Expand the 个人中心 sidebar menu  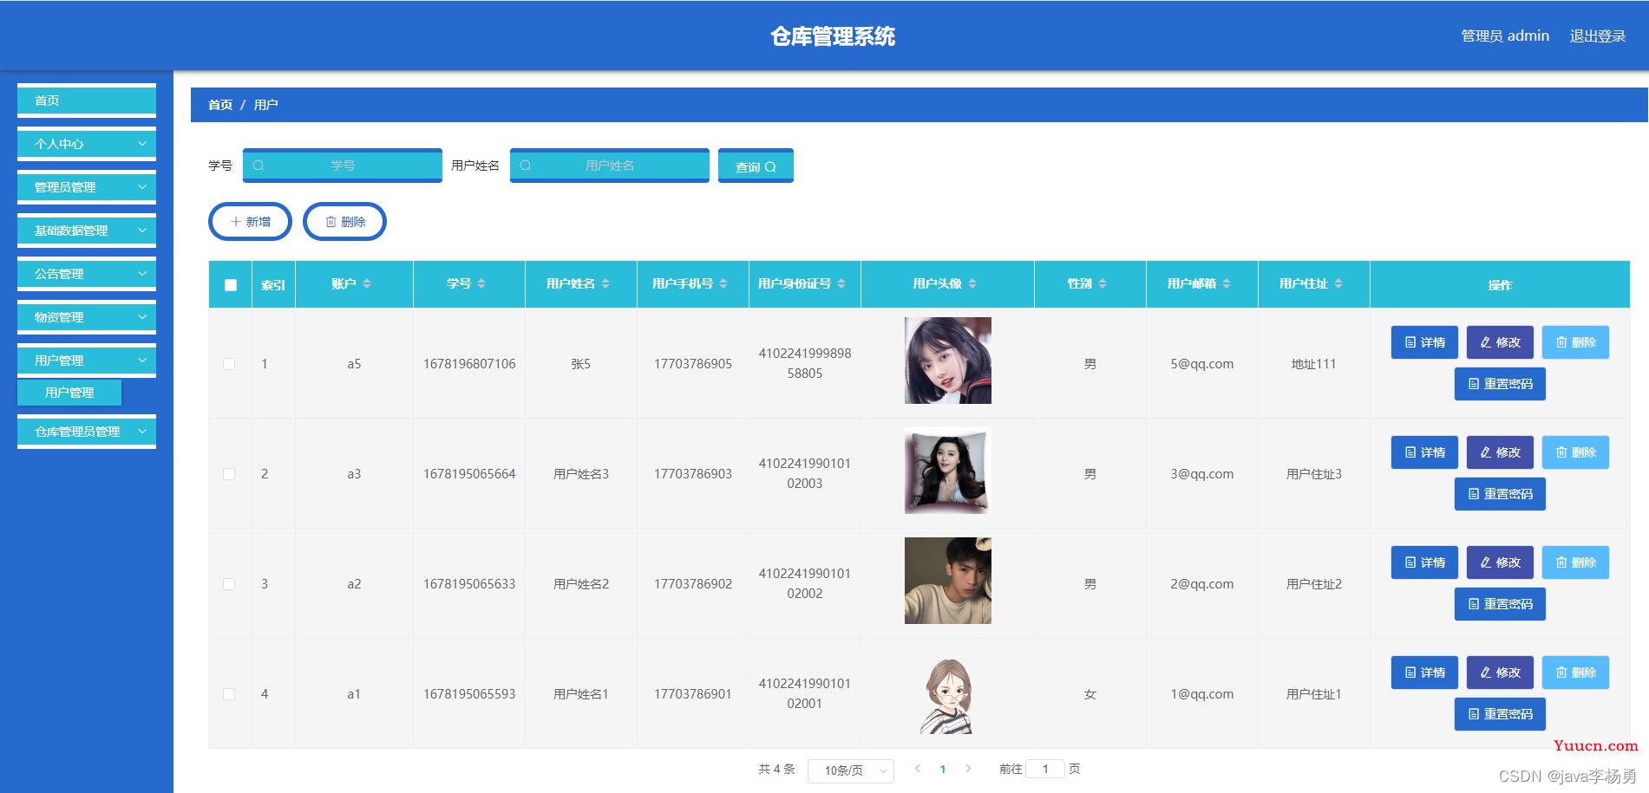[x=87, y=144]
